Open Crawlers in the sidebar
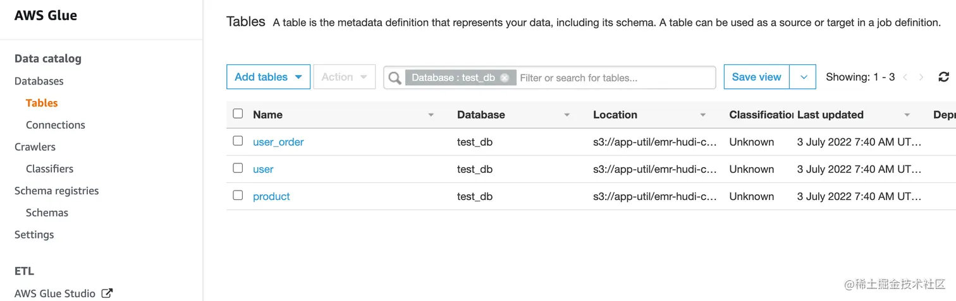Viewport: 956px width, 301px height. [x=35, y=146]
